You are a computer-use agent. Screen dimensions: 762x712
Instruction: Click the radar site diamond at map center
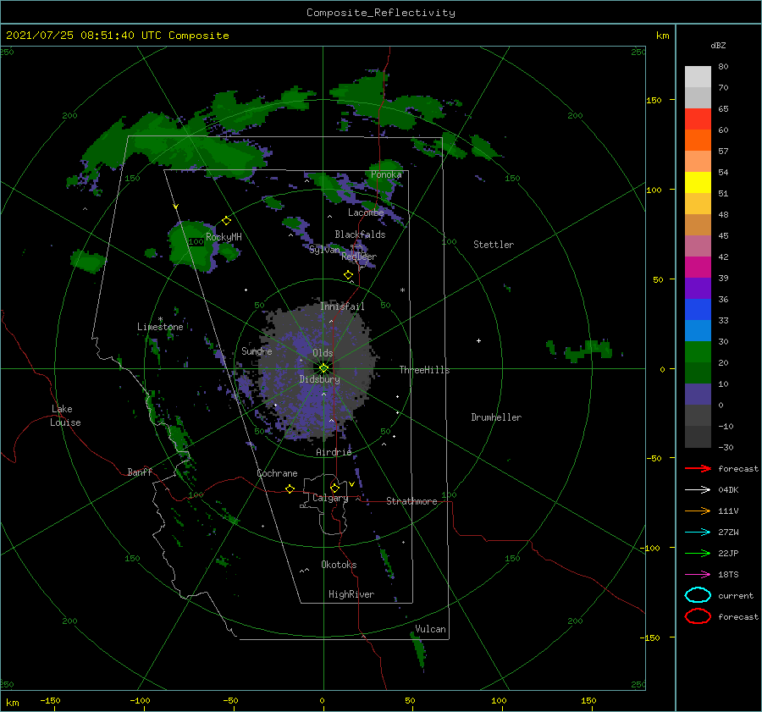(x=323, y=368)
